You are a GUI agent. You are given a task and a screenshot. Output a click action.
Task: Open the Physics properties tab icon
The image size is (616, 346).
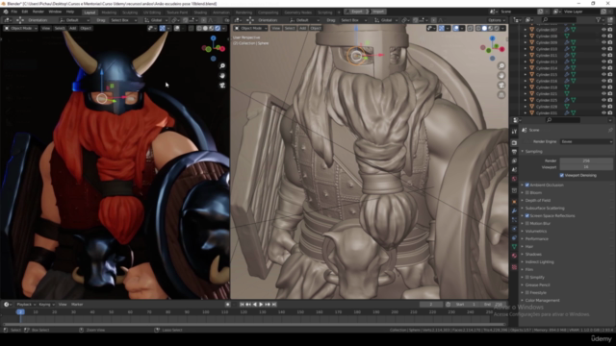pos(514,229)
